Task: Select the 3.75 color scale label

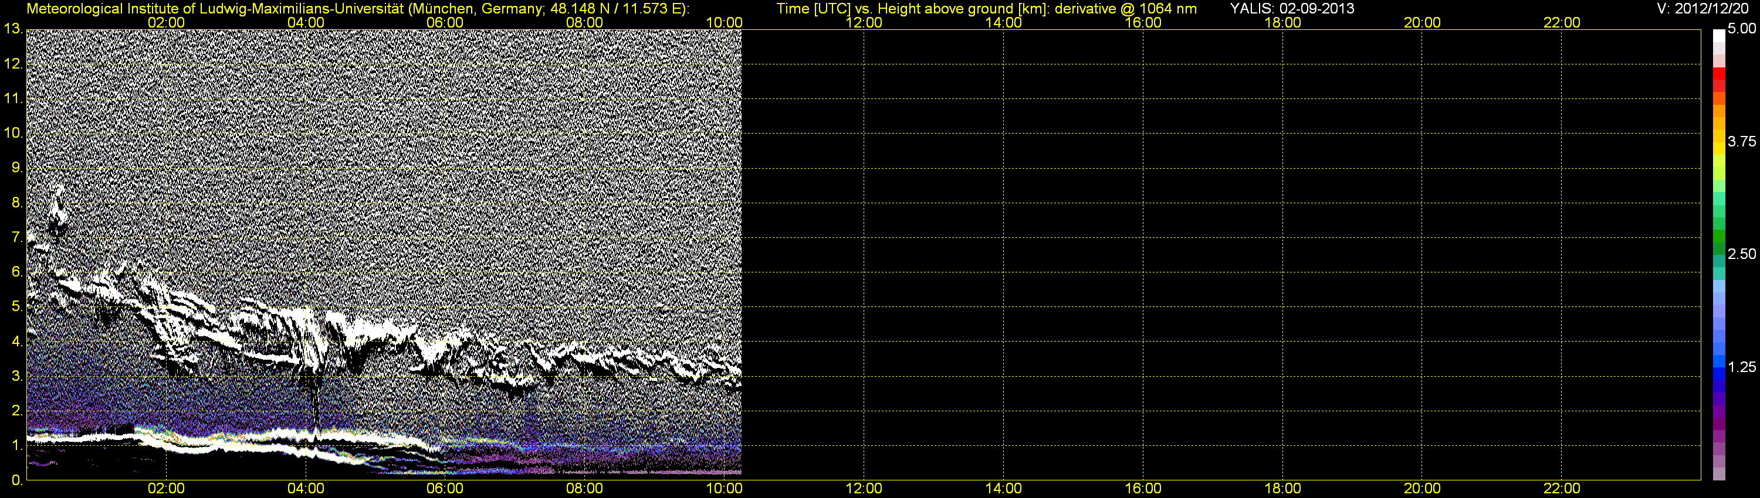Action: [1742, 141]
